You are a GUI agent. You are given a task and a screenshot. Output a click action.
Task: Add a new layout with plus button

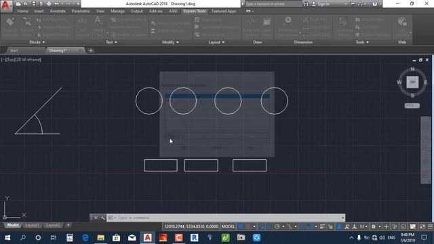68,225
